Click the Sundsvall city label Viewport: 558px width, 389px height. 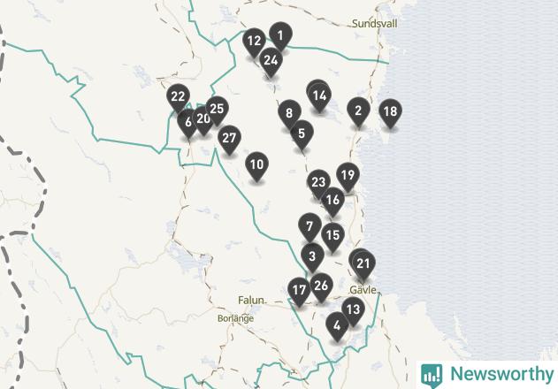(374, 24)
